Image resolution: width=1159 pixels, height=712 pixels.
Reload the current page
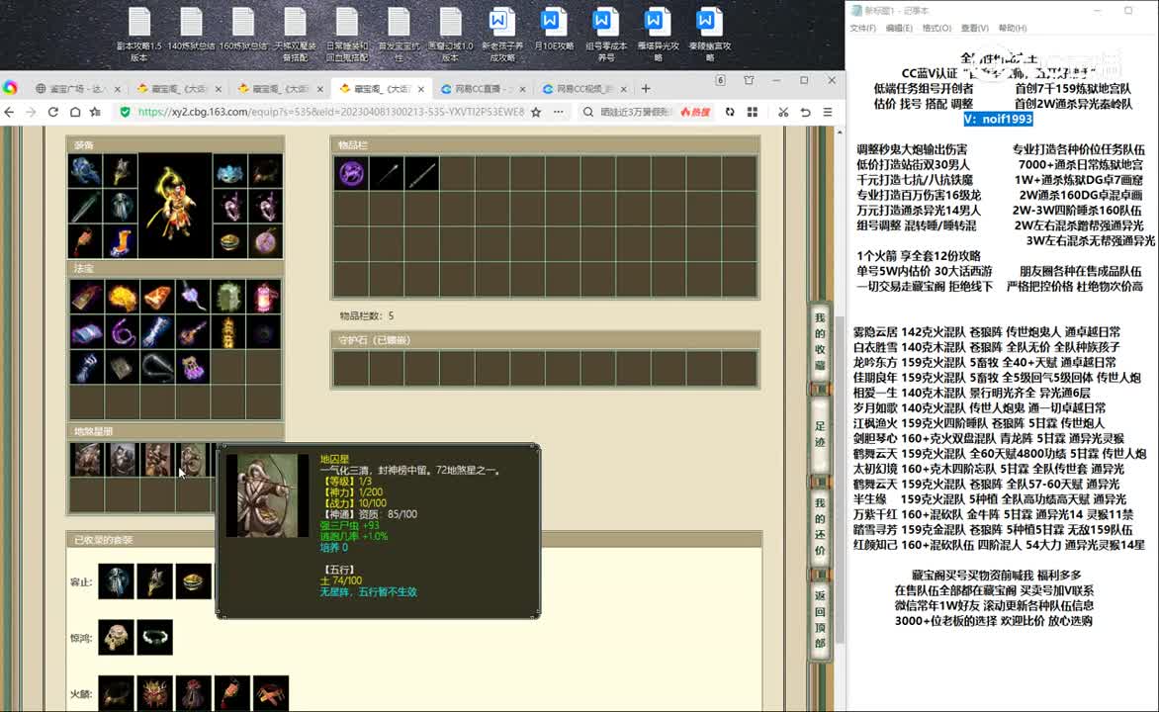click(53, 112)
